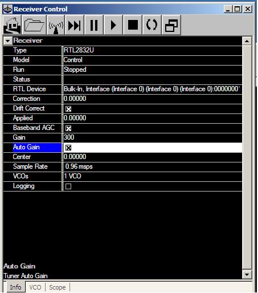Toggle the Drift Correct checkbox

click(x=68, y=109)
